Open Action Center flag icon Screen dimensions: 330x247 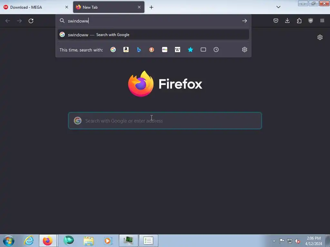point(282,241)
